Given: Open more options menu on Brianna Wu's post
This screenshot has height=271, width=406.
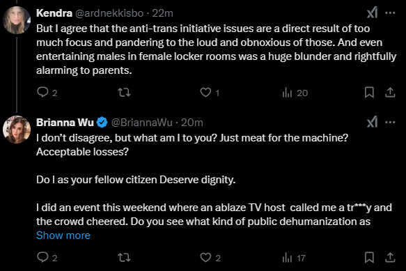Looking at the screenshot, I should (x=390, y=122).
